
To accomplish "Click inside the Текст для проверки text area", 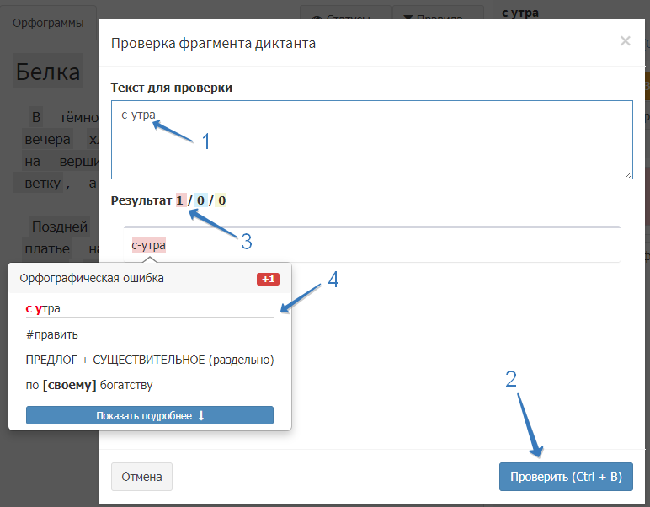I will point(370,139).
